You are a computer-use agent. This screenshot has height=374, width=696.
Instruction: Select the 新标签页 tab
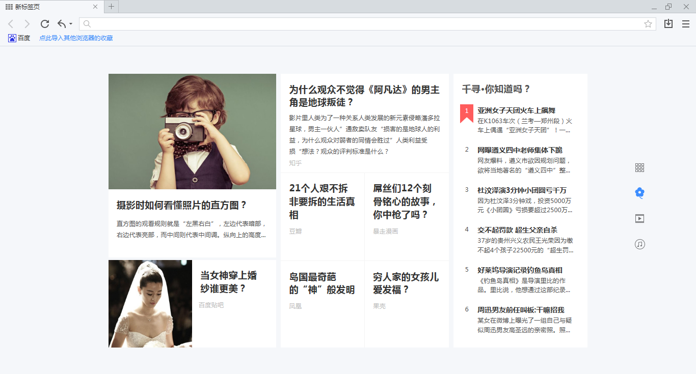pyautogui.click(x=46, y=7)
